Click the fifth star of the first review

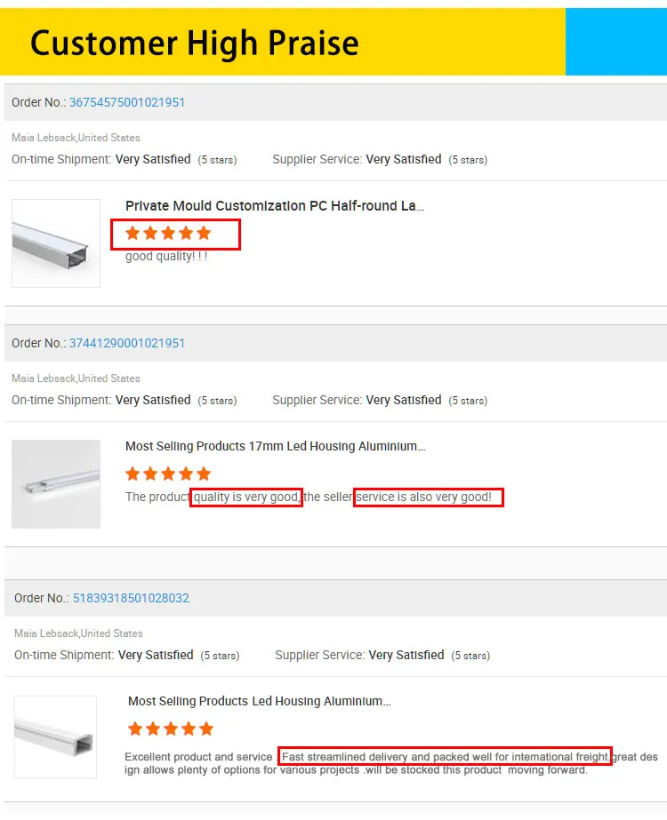tap(204, 234)
